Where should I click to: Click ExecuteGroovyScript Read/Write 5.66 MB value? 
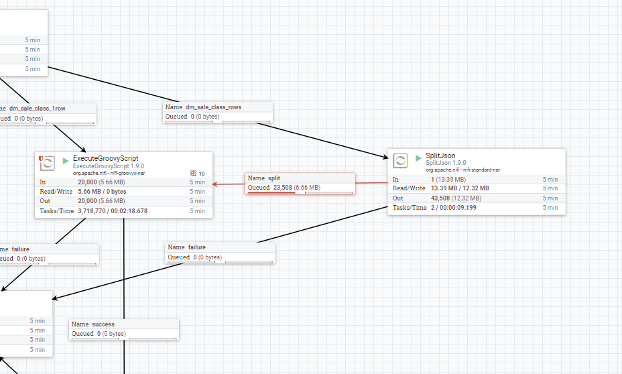point(102,192)
